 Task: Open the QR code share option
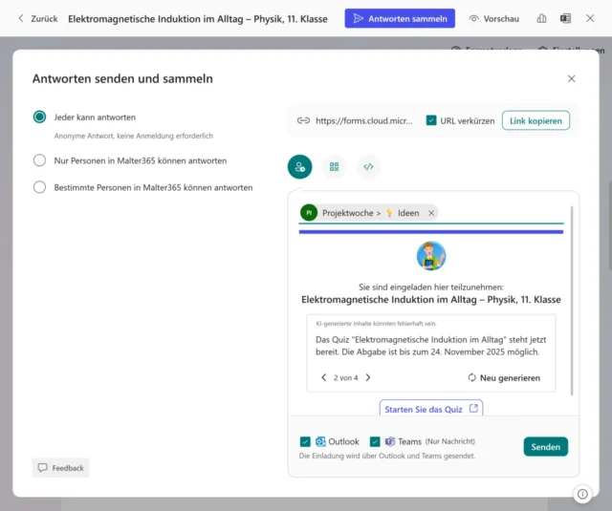[x=334, y=167]
